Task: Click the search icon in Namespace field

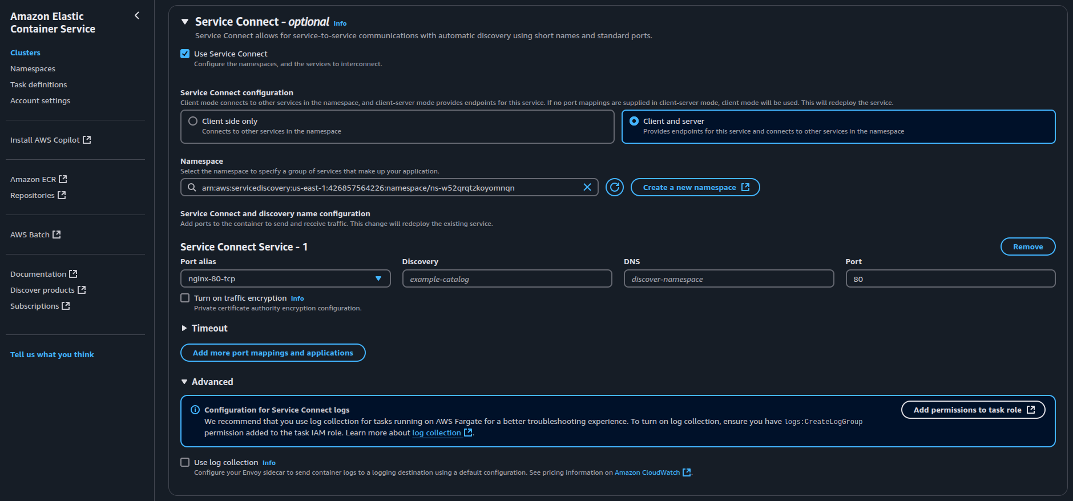Action: click(x=192, y=187)
